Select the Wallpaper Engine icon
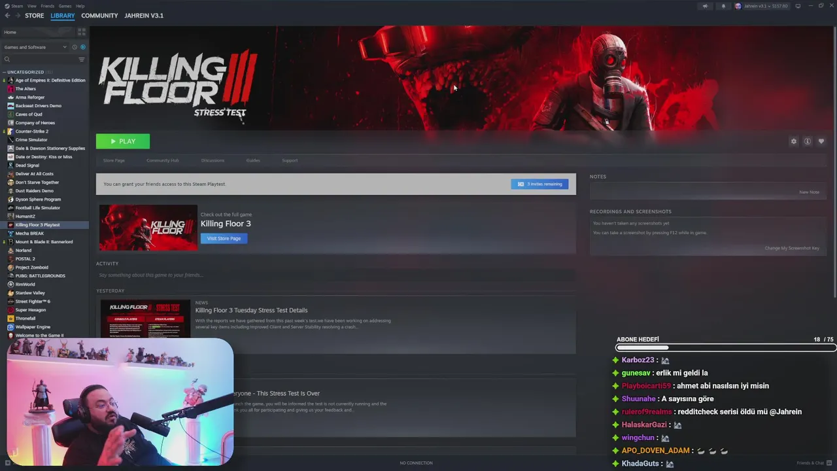The image size is (837, 471). 10,327
